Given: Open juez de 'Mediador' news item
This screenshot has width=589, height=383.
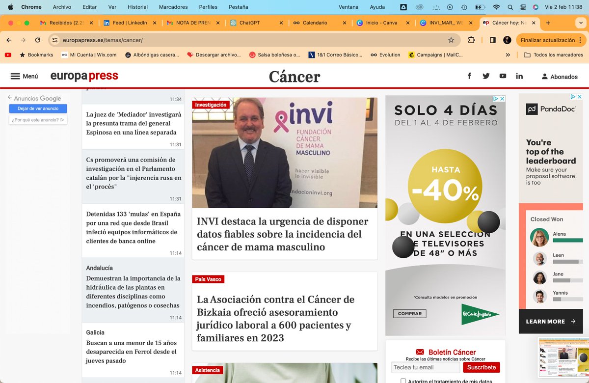Looking at the screenshot, I should click(x=134, y=123).
